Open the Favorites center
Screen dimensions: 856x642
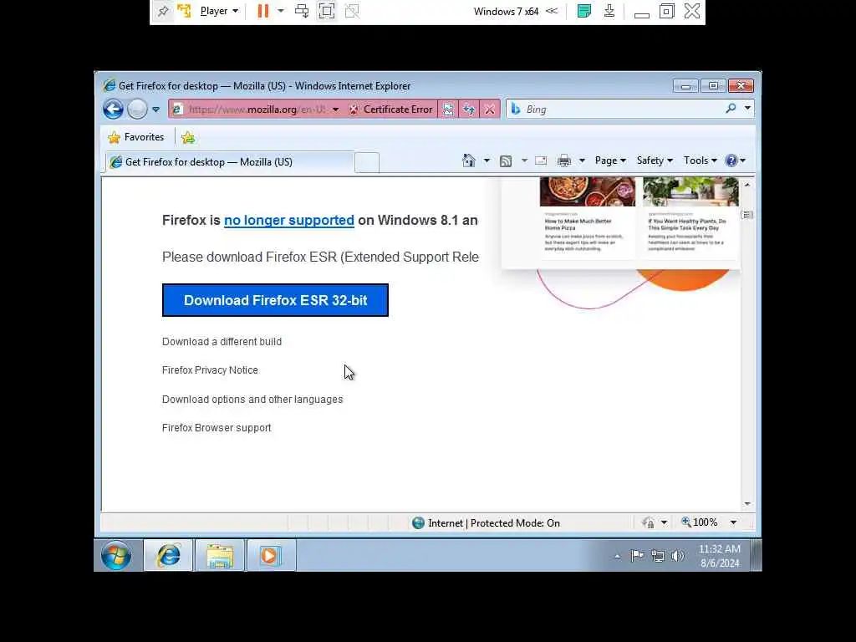(136, 137)
